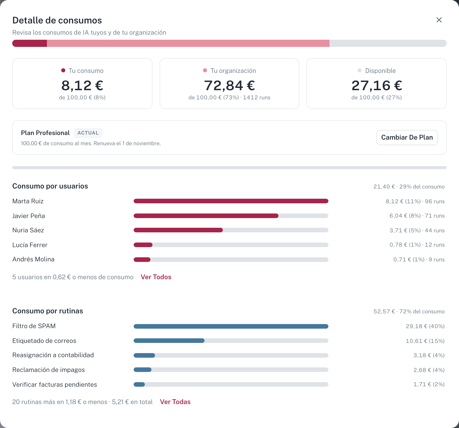Click the pink Tu organización legend dot
Image resolution: width=459 pixels, height=428 pixels.
205,70
